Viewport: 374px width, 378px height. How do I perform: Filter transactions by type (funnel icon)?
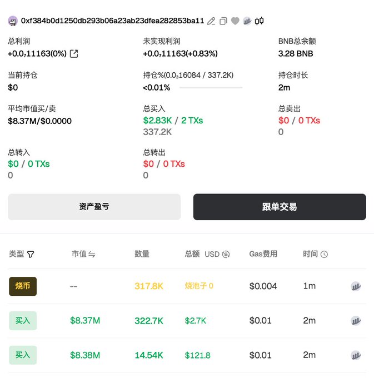[31, 254]
